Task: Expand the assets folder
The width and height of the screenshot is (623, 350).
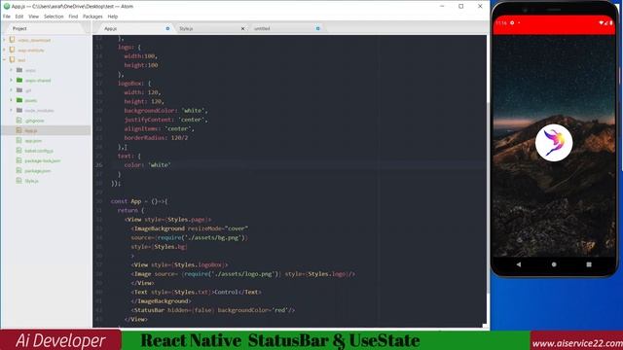Action: coord(12,100)
